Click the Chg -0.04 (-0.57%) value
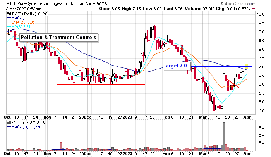Screen dimensions: 271x157 tap(234, 9)
